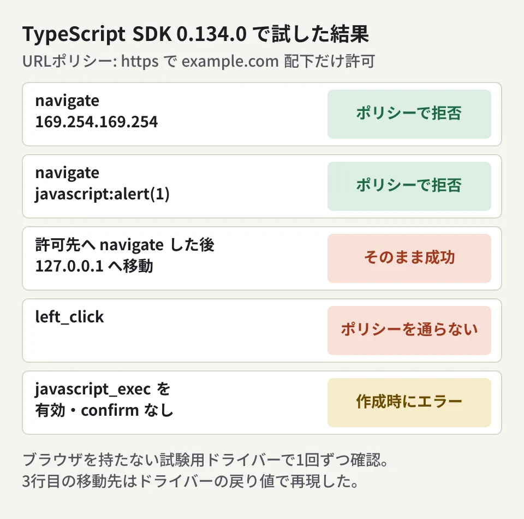Click the 'ポリシーを通らない' status badge
524x519 pixels.
[409, 331]
